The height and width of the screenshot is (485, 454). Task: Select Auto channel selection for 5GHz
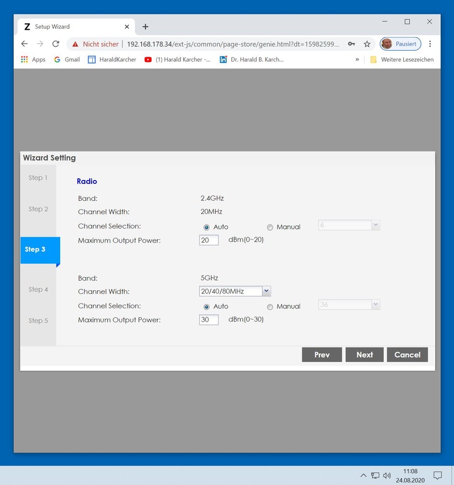click(x=206, y=307)
